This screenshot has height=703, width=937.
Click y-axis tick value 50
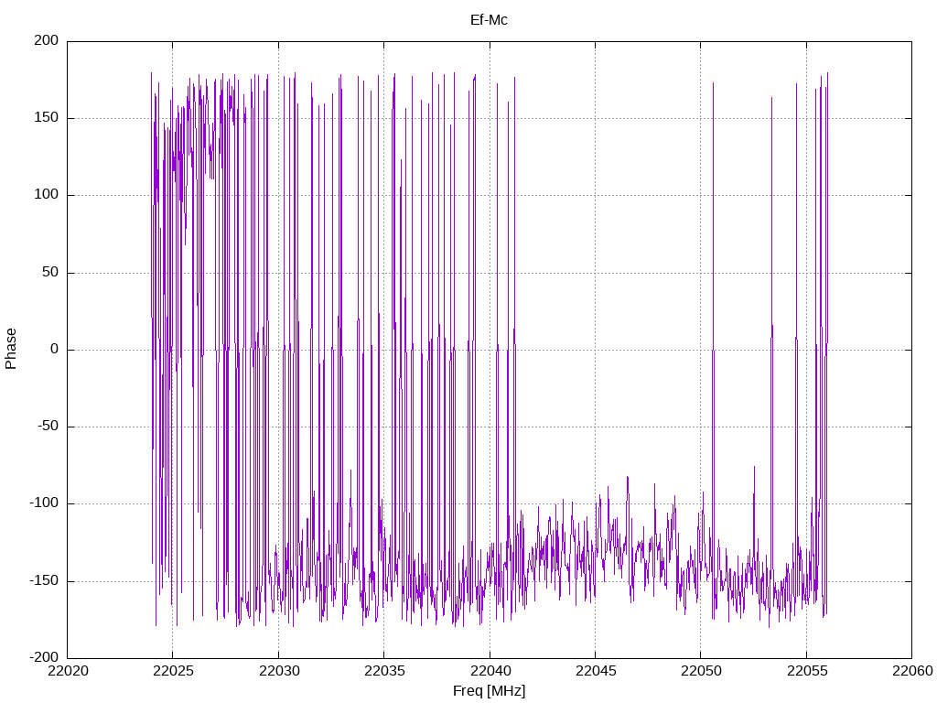pos(50,272)
